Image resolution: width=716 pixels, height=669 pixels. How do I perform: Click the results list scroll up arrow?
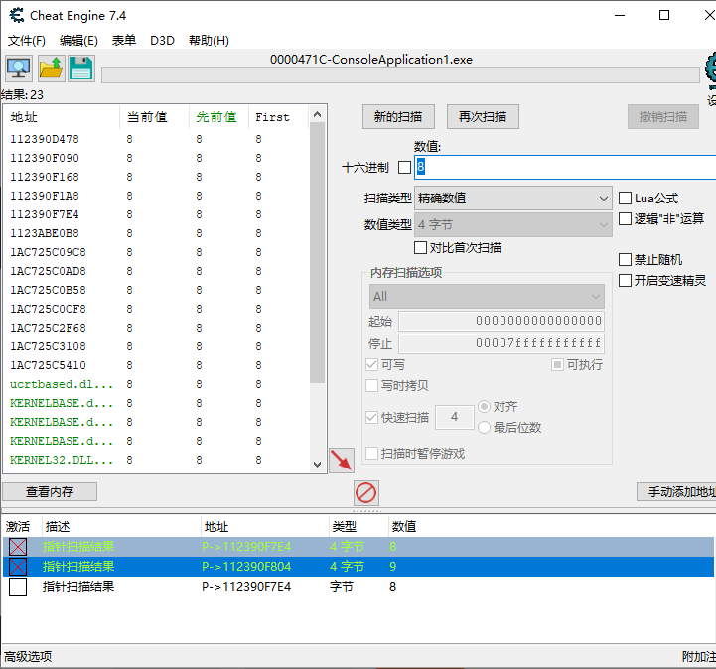(x=318, y=114)
